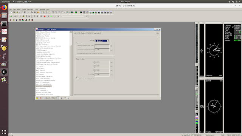Image resolution: width=242 pixels, height=136 pixels.
Task: Select PRT (Ports) in list
Action: pos(39,66)
